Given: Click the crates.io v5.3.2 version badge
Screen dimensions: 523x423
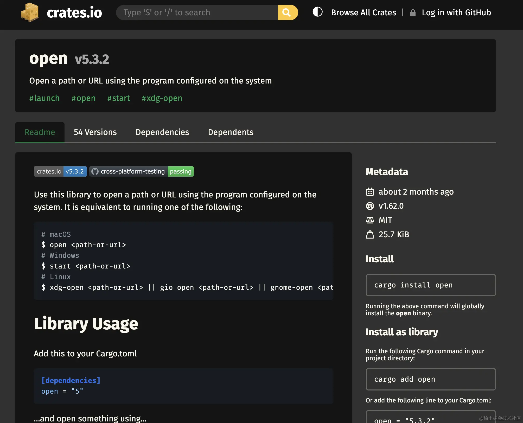Looking at the screenshot, I should click(x=60, y=171).
